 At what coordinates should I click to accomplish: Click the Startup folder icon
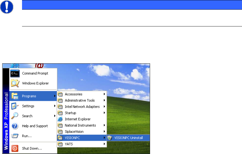pos(60,113)
